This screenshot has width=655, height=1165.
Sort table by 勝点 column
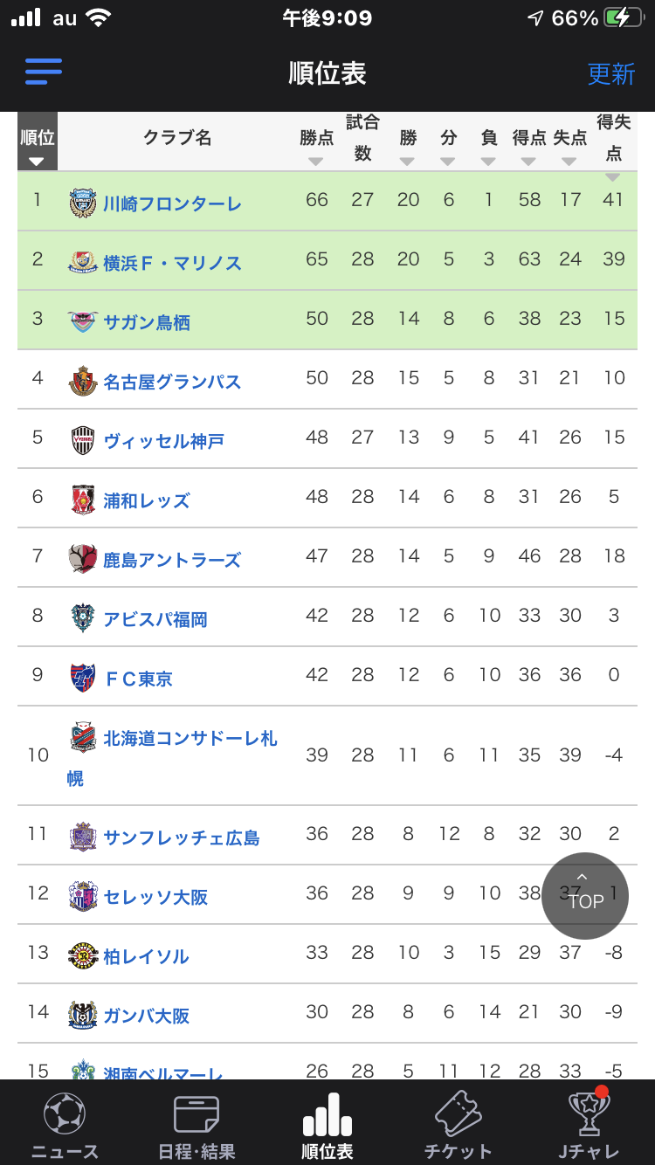coord(316,146)
